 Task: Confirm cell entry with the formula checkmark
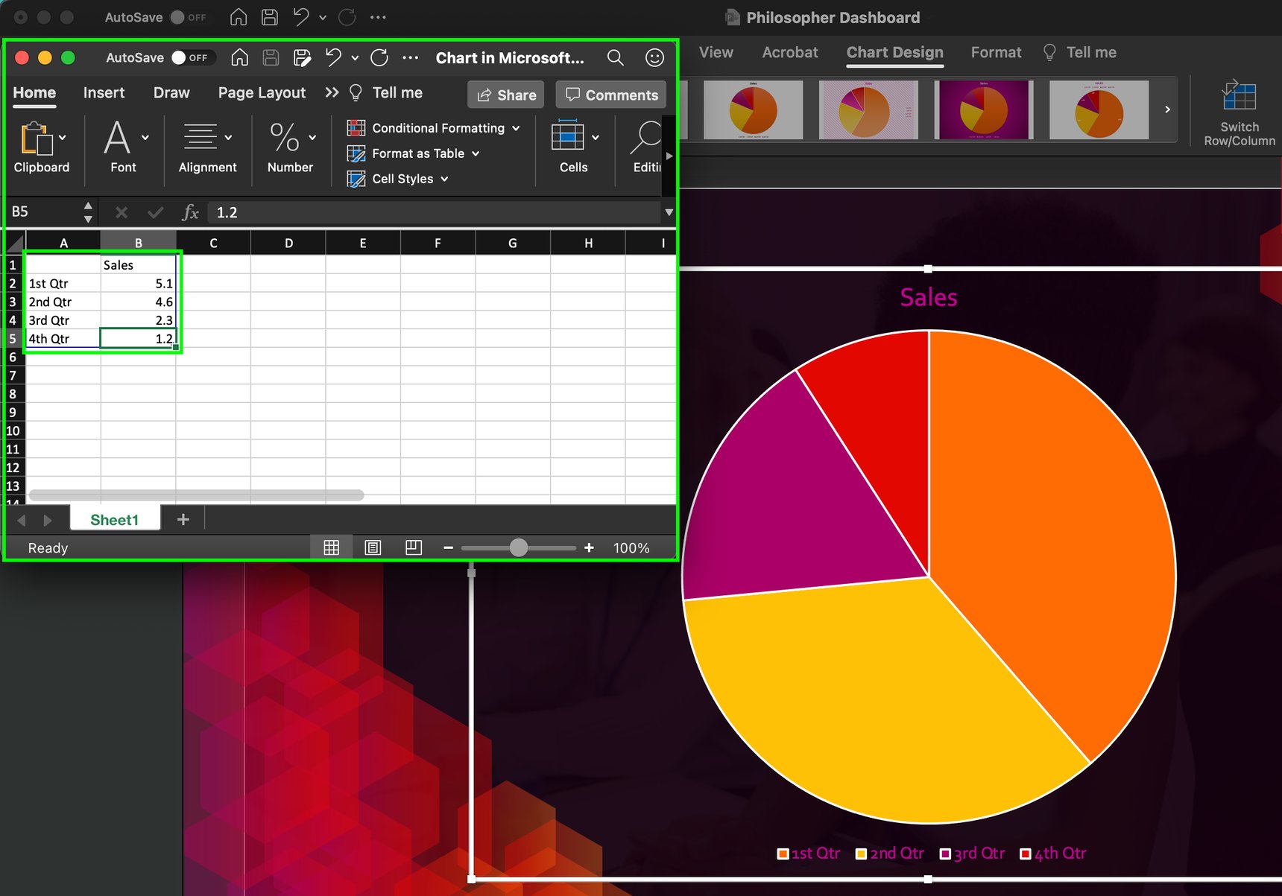coord(155,212)
